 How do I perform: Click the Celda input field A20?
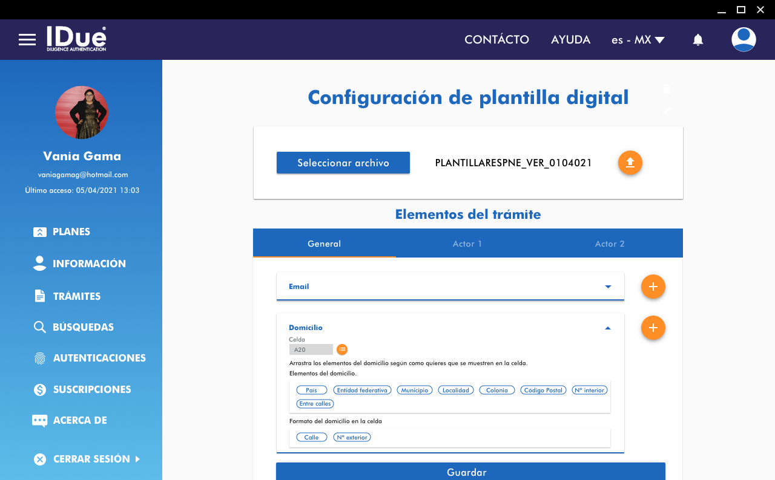311,349
